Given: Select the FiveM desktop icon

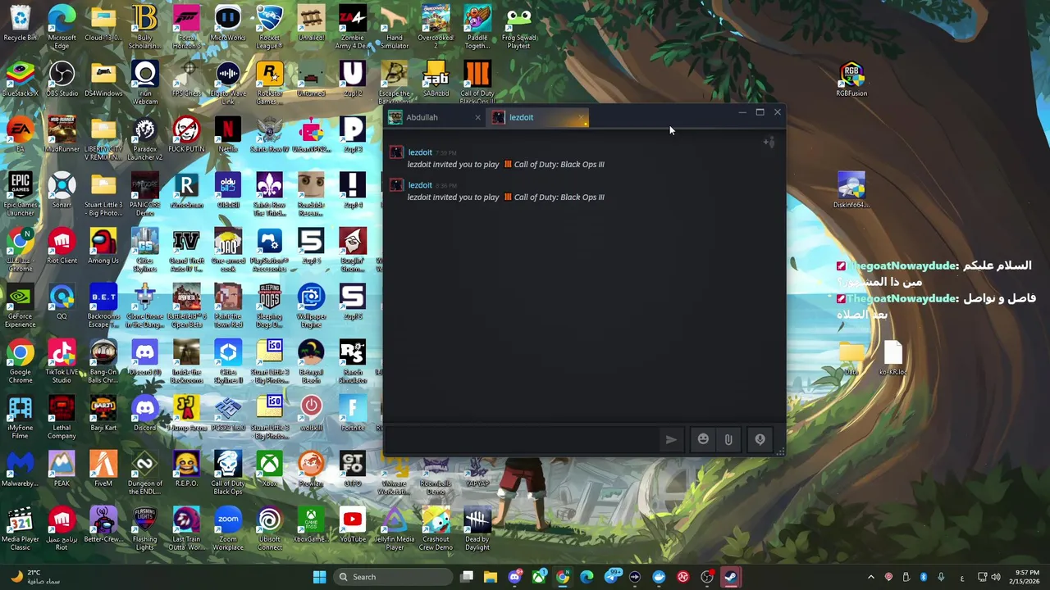Looking at the screenshot, I should [103, 470].
